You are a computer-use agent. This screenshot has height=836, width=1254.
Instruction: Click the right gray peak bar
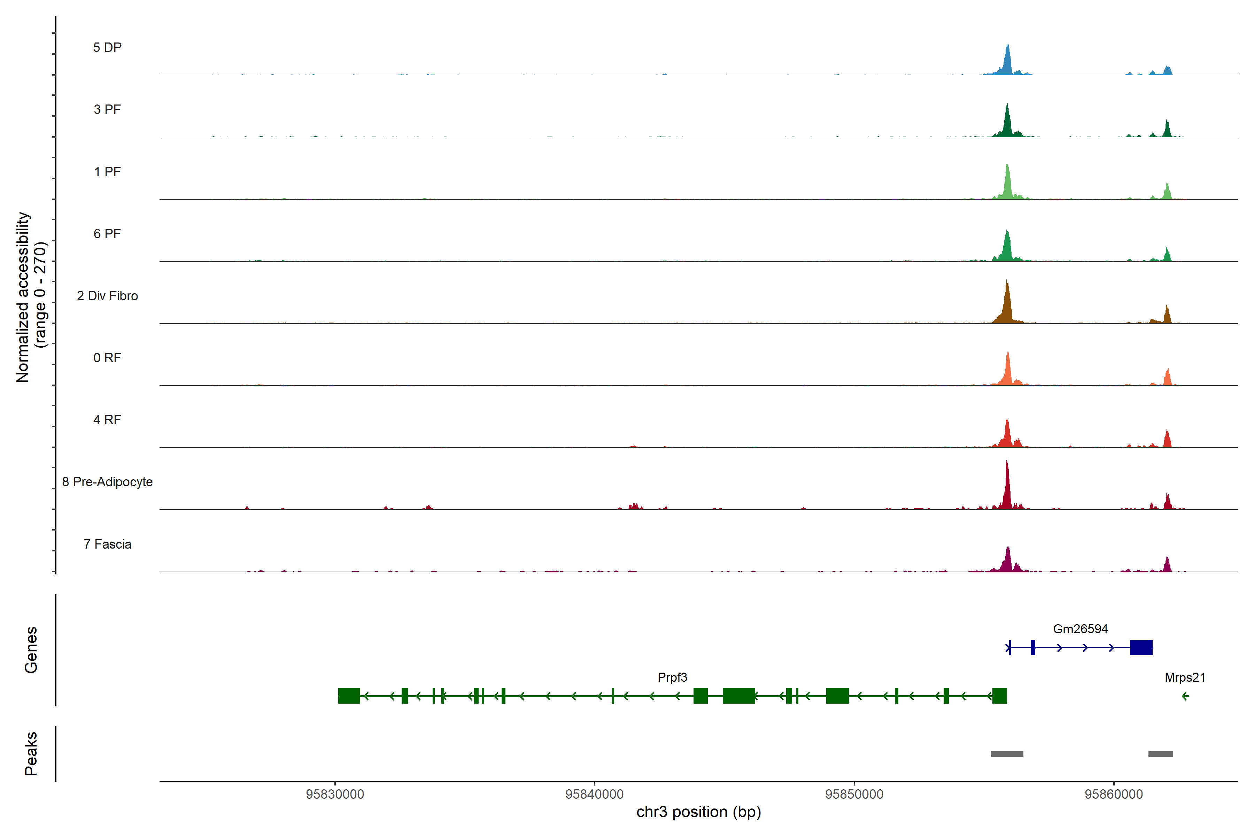1160,754
